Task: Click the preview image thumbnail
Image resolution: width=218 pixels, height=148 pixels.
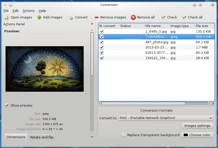Action: tap(45, 69)
